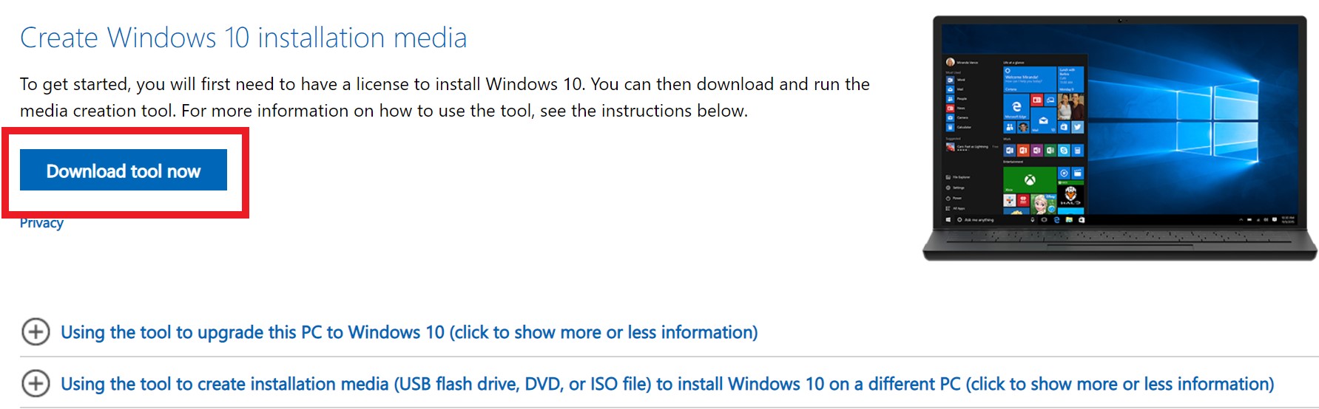Click the Microsoft Edge tile in laptop image
Screen dimensions: 1319x409
click(x=1016, y=107)
